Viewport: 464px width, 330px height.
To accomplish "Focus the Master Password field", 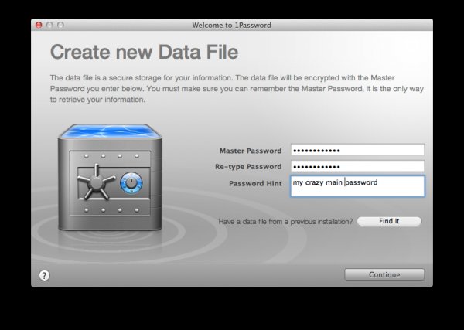I will coord(357,150).
